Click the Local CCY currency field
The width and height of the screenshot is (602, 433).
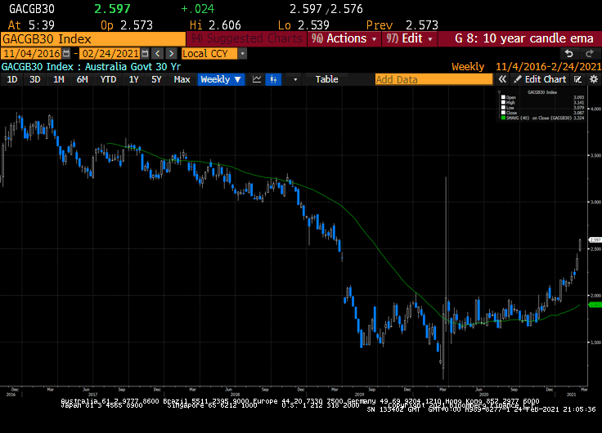click(209, 54)
